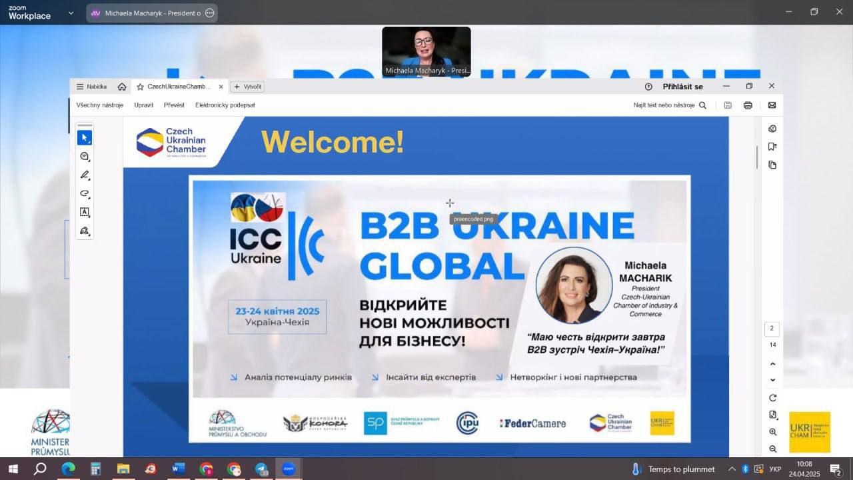Open Windows search from the taskbar
Screen dimensions: 853x480
coord(40,469)
